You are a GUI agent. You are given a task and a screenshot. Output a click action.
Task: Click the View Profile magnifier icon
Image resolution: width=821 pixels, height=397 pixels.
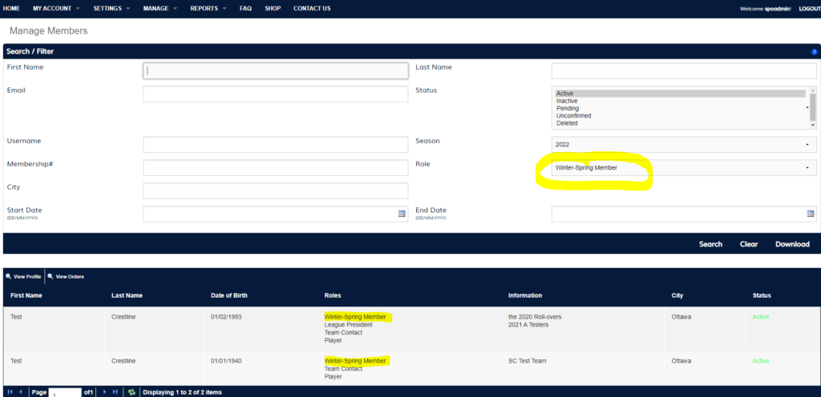click(x=9, y=276)
